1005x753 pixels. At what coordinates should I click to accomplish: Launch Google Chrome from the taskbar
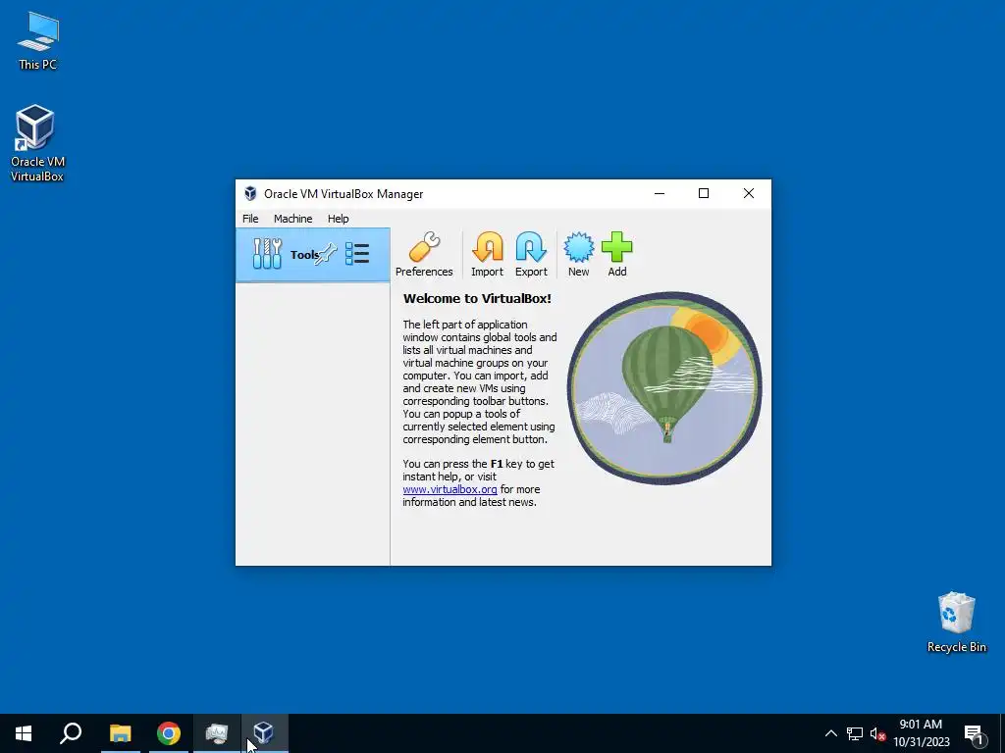[x=169, y=733]
